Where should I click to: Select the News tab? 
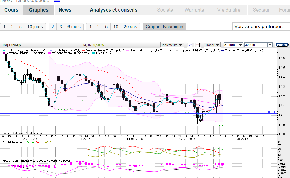[x=65, y=10]
